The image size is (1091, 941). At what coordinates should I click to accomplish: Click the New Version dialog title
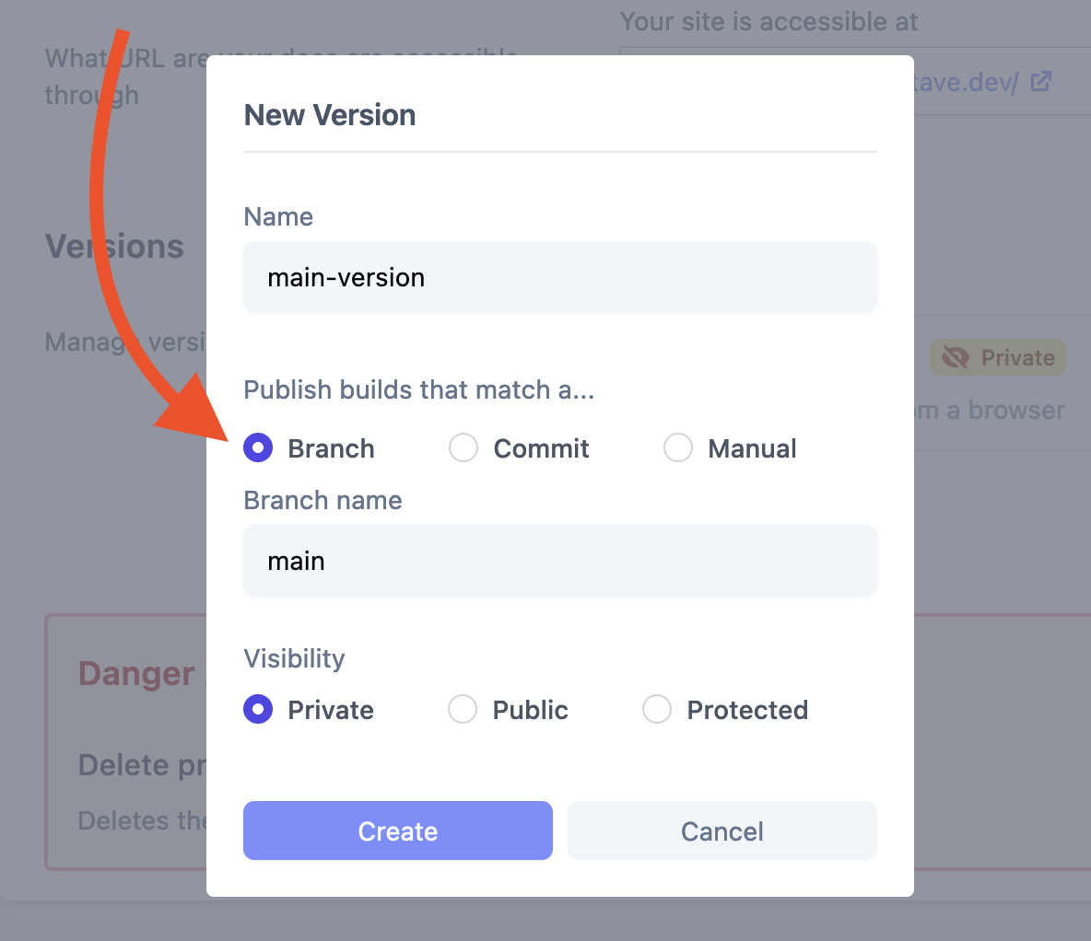click(329, 115)
